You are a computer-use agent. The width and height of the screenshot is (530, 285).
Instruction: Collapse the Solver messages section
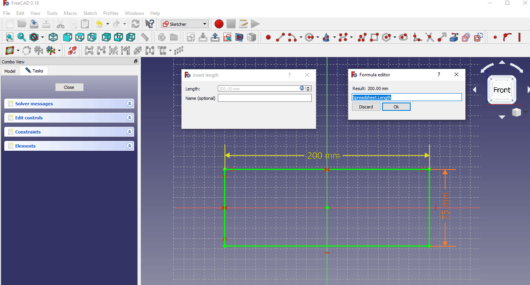(x=129, y=104)
